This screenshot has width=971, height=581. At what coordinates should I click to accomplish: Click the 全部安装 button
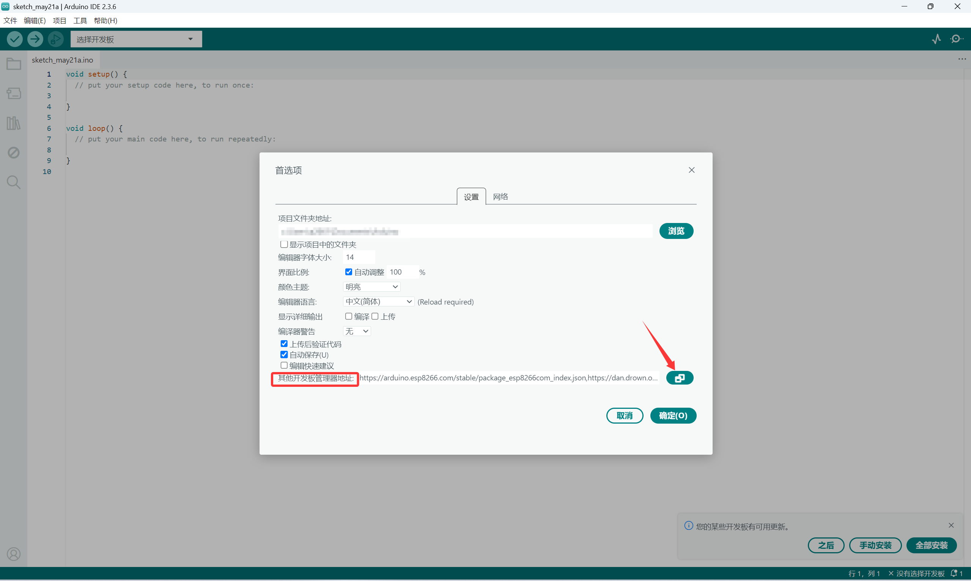point(931,545)
